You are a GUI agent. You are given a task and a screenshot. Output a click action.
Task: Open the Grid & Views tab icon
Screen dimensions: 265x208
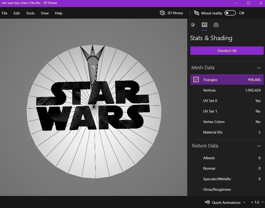click(216, 25)
